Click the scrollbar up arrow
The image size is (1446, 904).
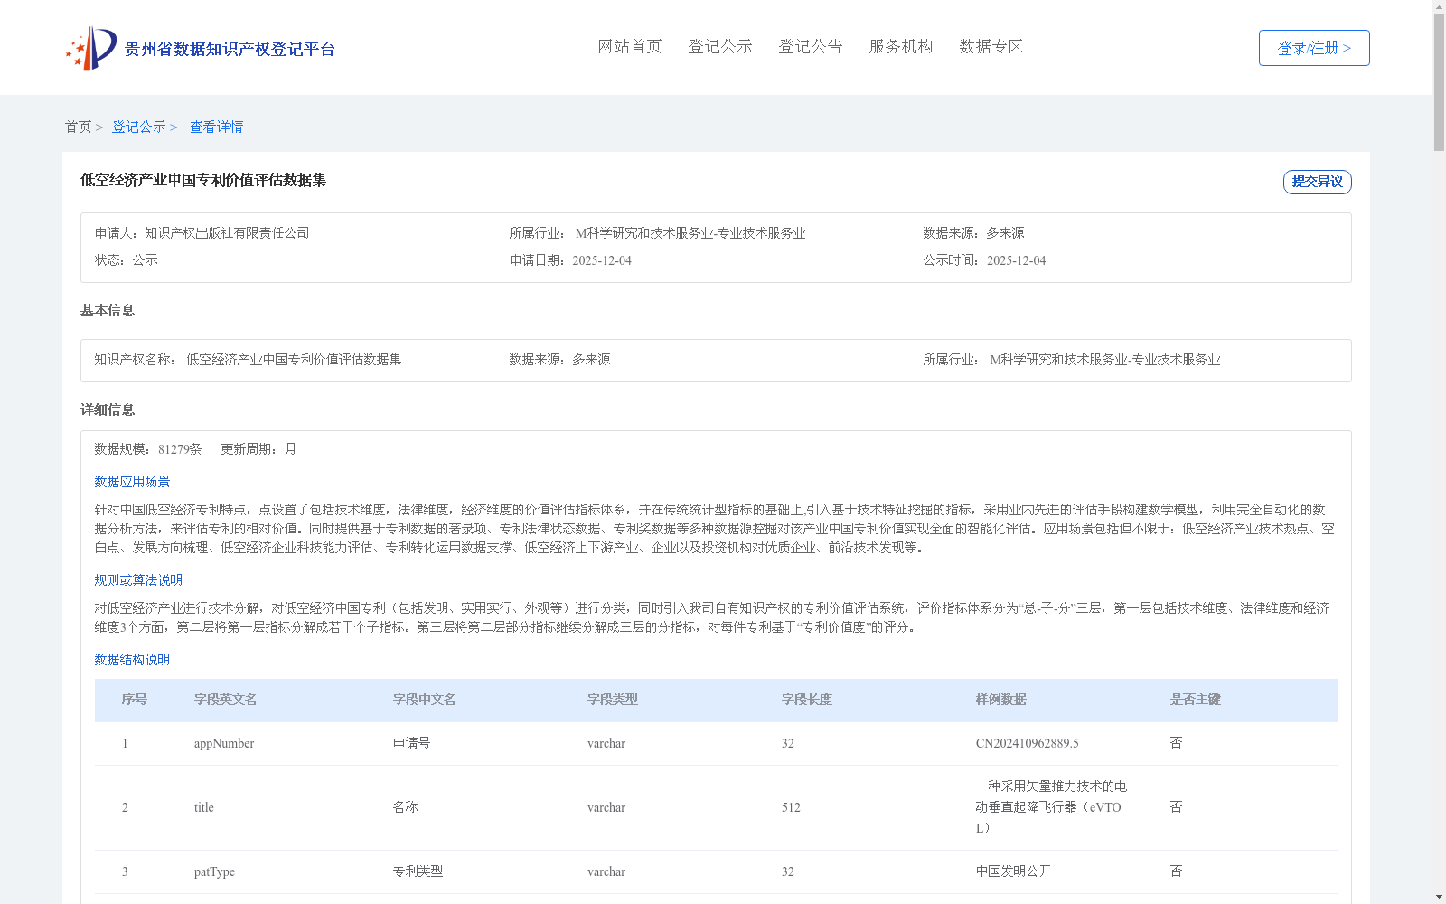pyautogui.click(x=1439, y=6)
